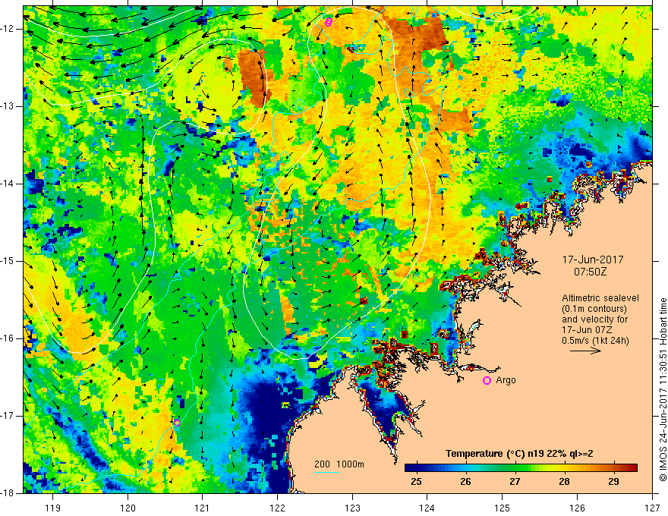This screenshot has width=668, height=516.
Task: Click the '17-Jun-2017' date text
Action: pyautogui.click(x=593, y=260)
